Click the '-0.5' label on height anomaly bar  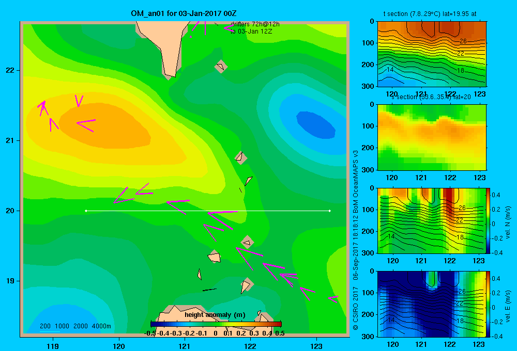tap(150, 333)
